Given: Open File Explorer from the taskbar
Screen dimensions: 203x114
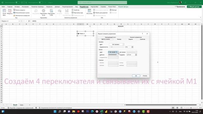Looking at the screenshot, I should point(74,111).
